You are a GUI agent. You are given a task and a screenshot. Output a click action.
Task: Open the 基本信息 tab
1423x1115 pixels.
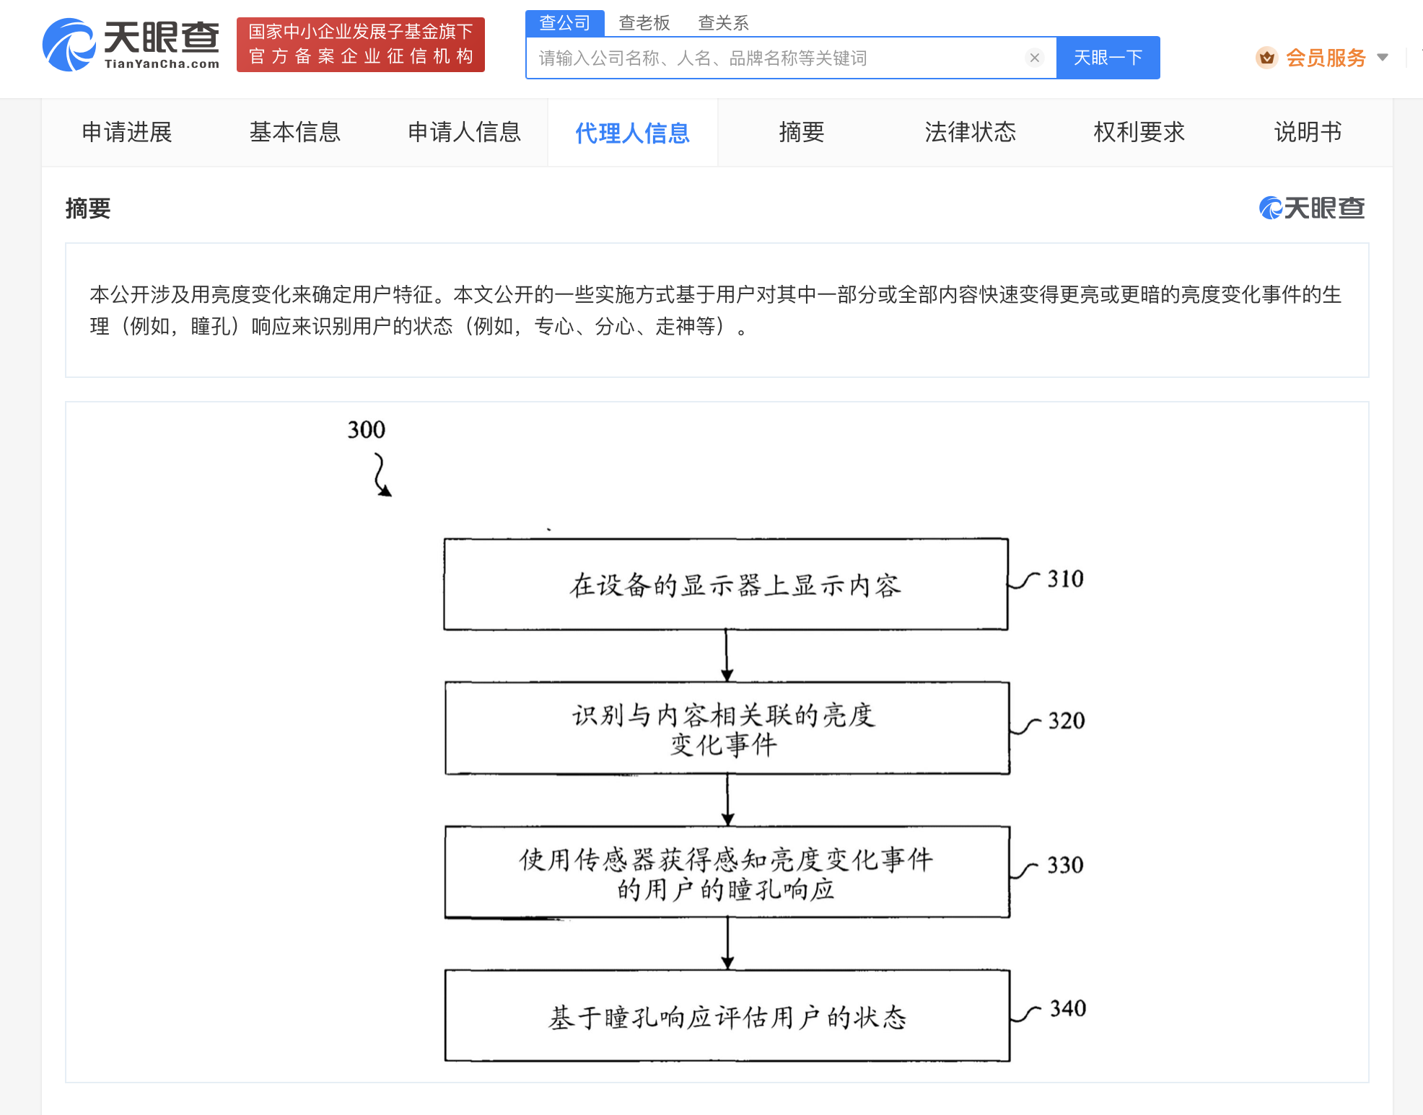294,133
